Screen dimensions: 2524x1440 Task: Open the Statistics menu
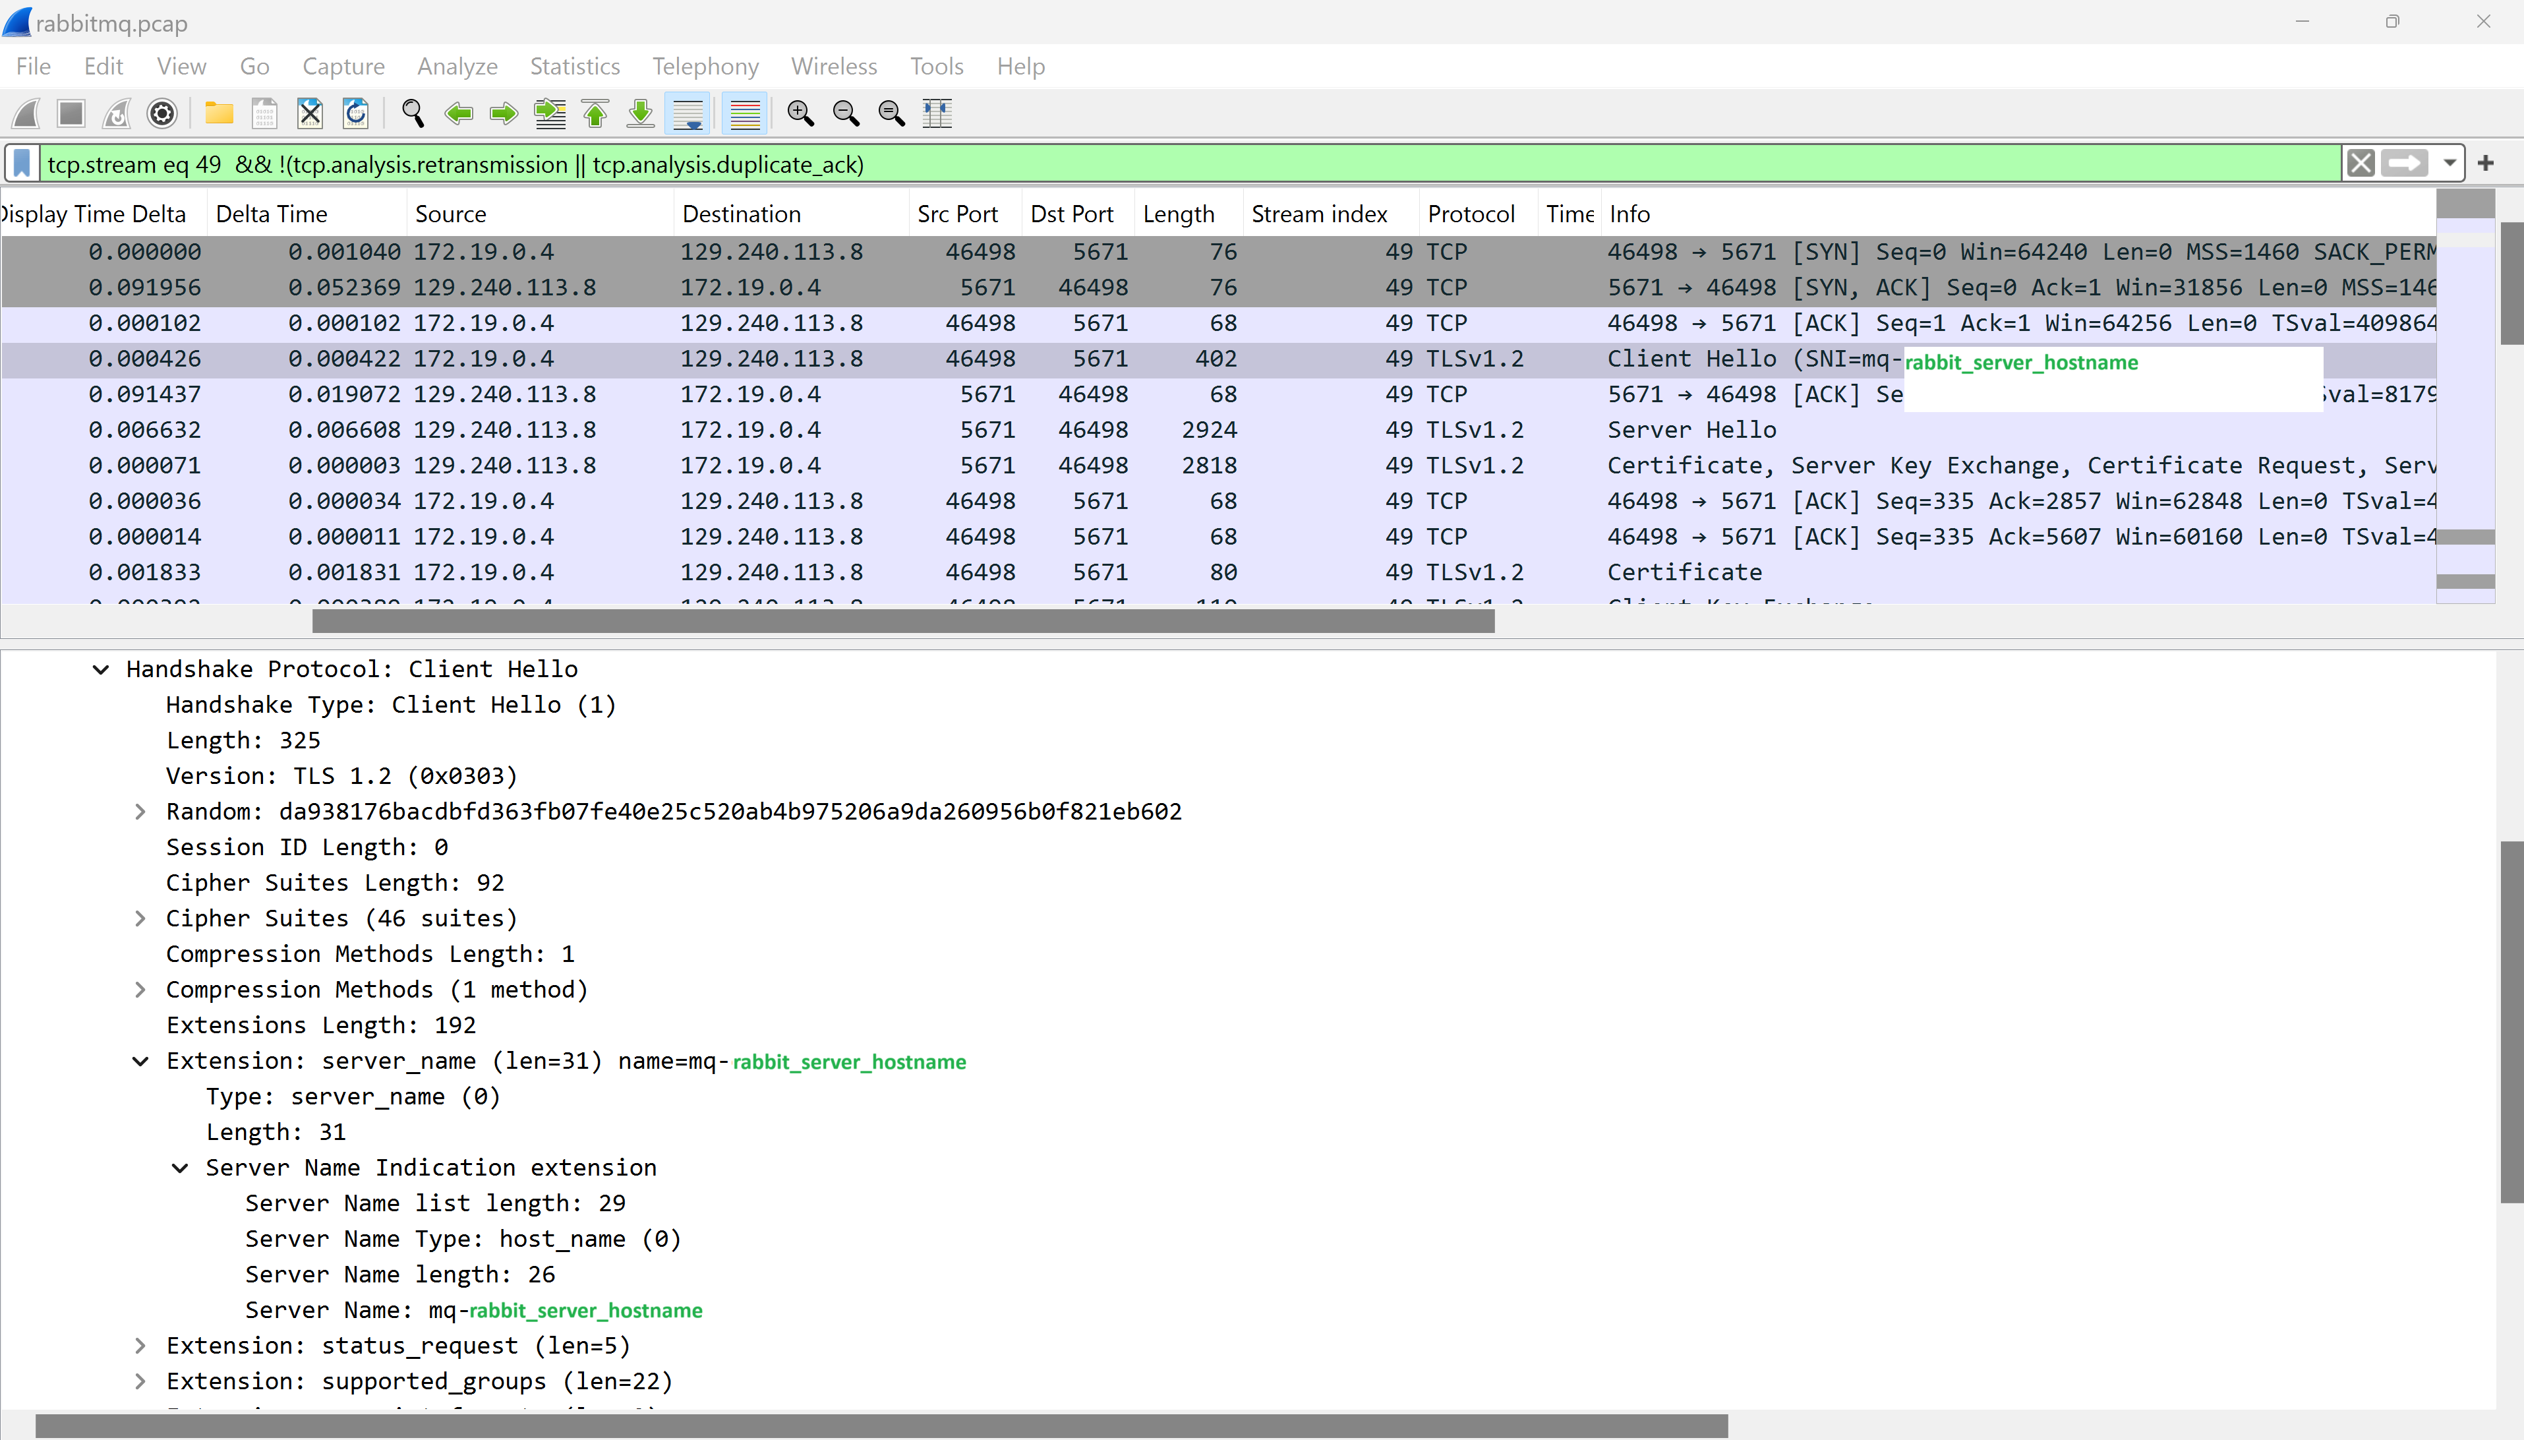point(574,66)
